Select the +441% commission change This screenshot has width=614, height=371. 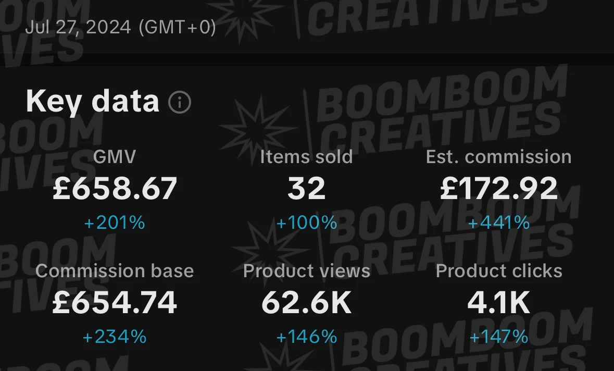tap(498, 223)
